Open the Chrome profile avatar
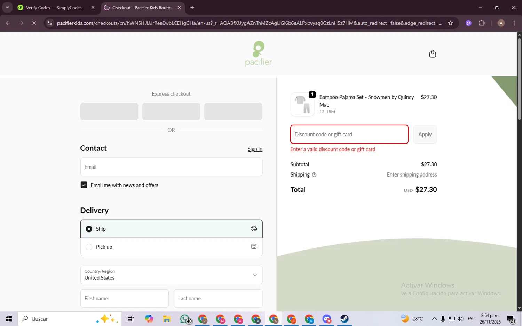Viewport: 522px width, 326px height. coord(501,23)
